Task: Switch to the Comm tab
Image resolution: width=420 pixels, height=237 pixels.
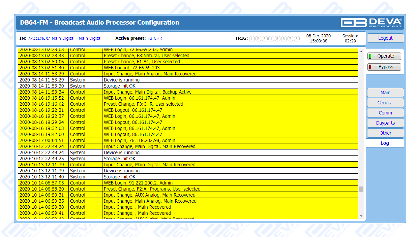Action: tap(385, 113)
